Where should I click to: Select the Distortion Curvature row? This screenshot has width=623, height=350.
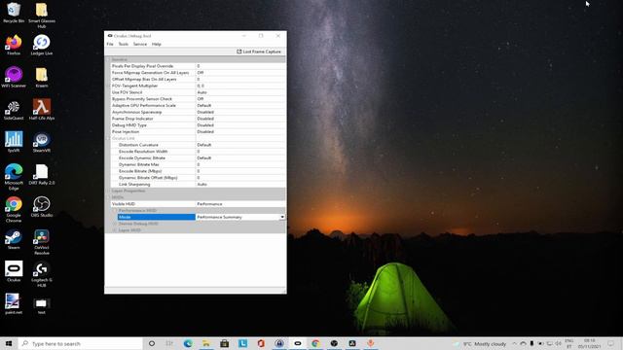pos(198,145)
